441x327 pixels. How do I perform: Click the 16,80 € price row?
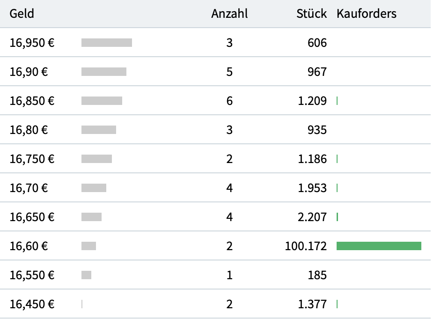[x=29, y=130]
